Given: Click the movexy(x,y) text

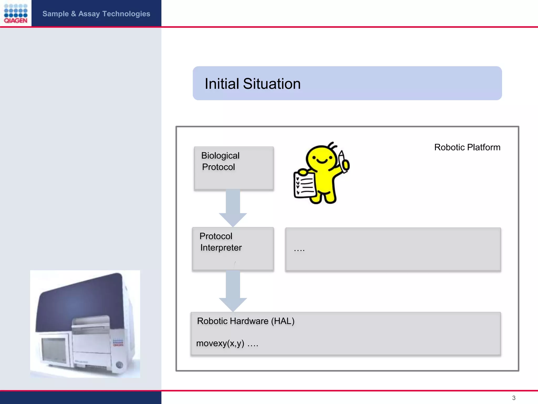Looking at the screenshot, I should 220,343.
